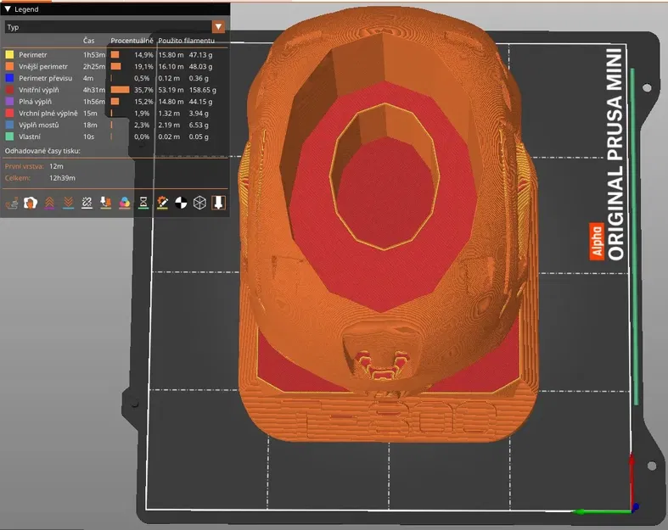668x530 pixels.
Task: Toggle center of gravity marker icon
Action: (181, 203)
